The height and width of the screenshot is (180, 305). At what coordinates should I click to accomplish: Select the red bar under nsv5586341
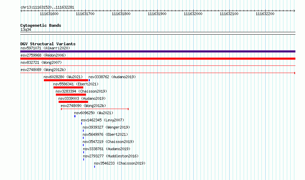[x=68, y=87]
